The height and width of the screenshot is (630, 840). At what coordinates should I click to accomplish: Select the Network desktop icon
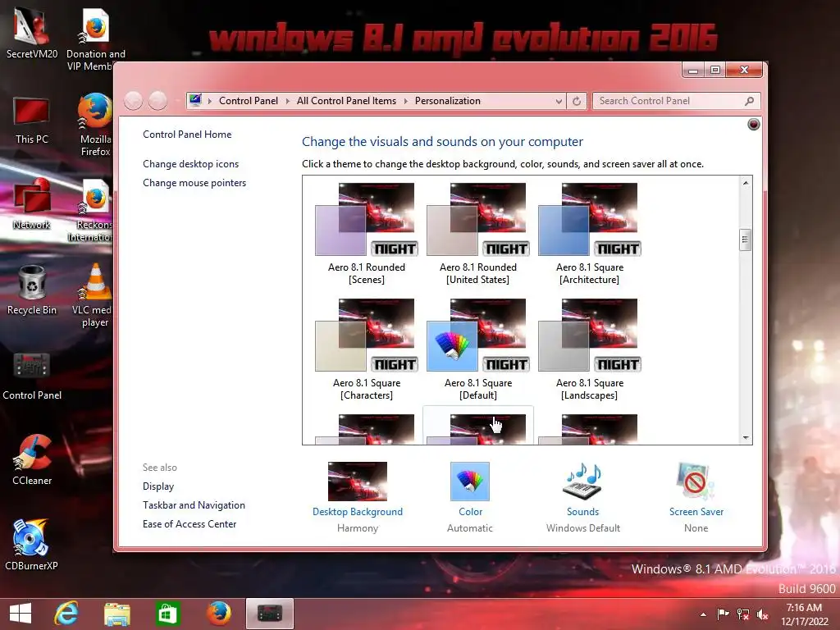(x=32, y=204)
